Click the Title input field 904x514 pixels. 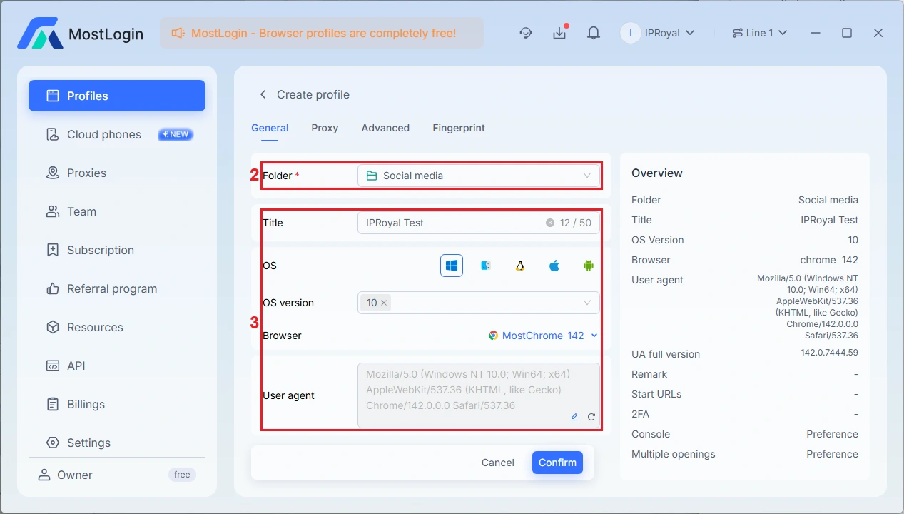coord(479,223)
